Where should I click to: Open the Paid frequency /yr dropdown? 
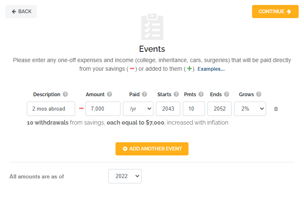point(138,109)
